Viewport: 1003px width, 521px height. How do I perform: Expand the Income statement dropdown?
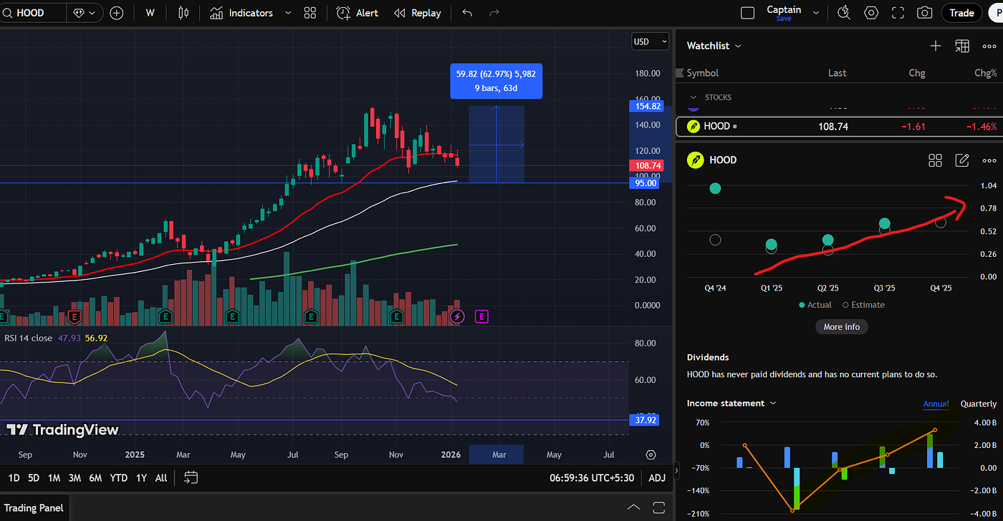(x=732, y=404)
